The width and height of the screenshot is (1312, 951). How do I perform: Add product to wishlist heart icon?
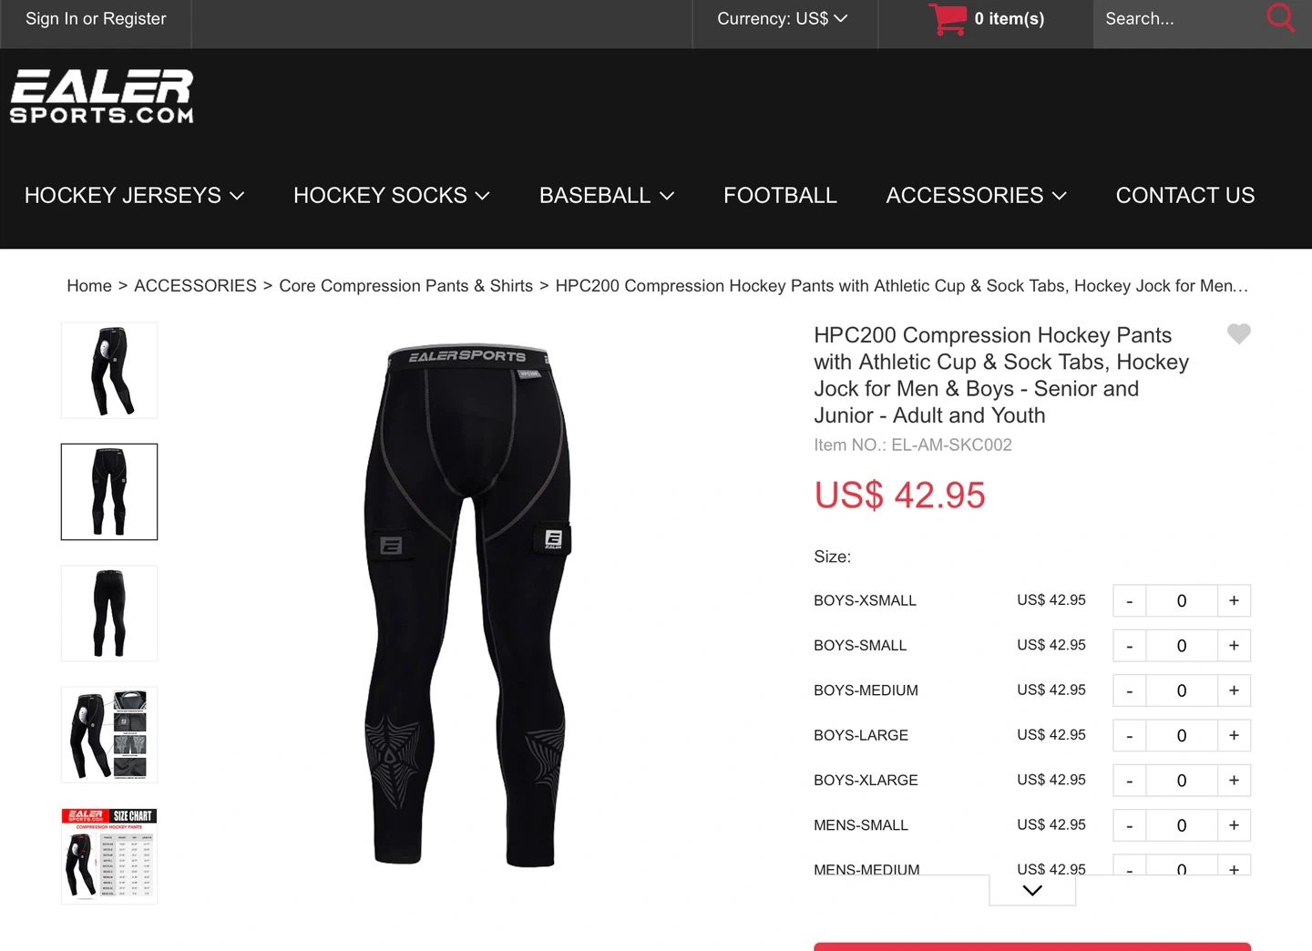1238,333
